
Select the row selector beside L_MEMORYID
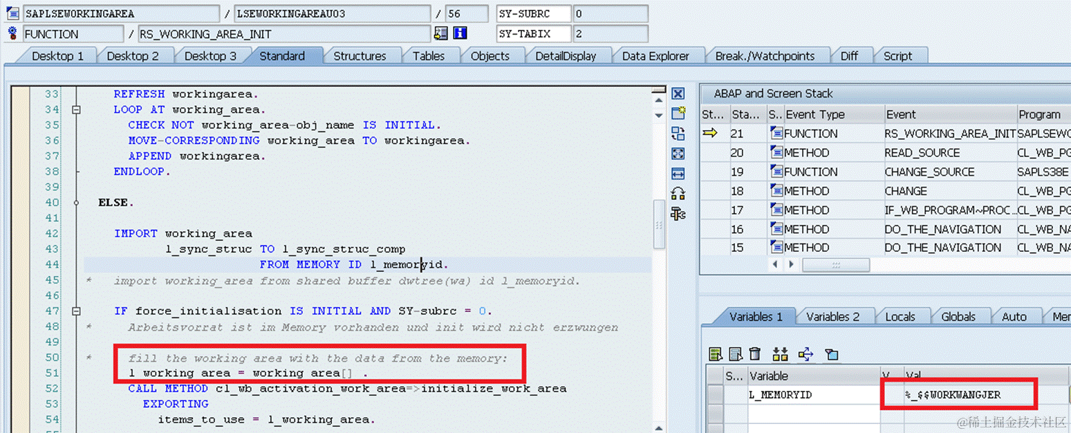tap(714, 395)
